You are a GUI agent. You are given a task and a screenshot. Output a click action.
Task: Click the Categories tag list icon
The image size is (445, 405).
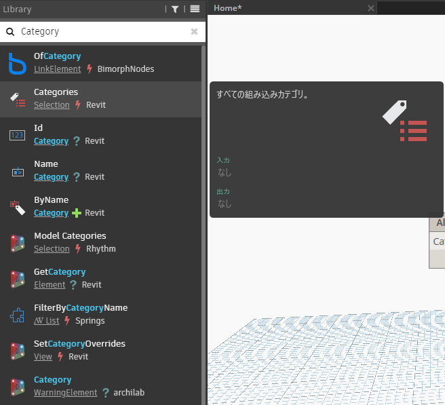tap(18, 100)
